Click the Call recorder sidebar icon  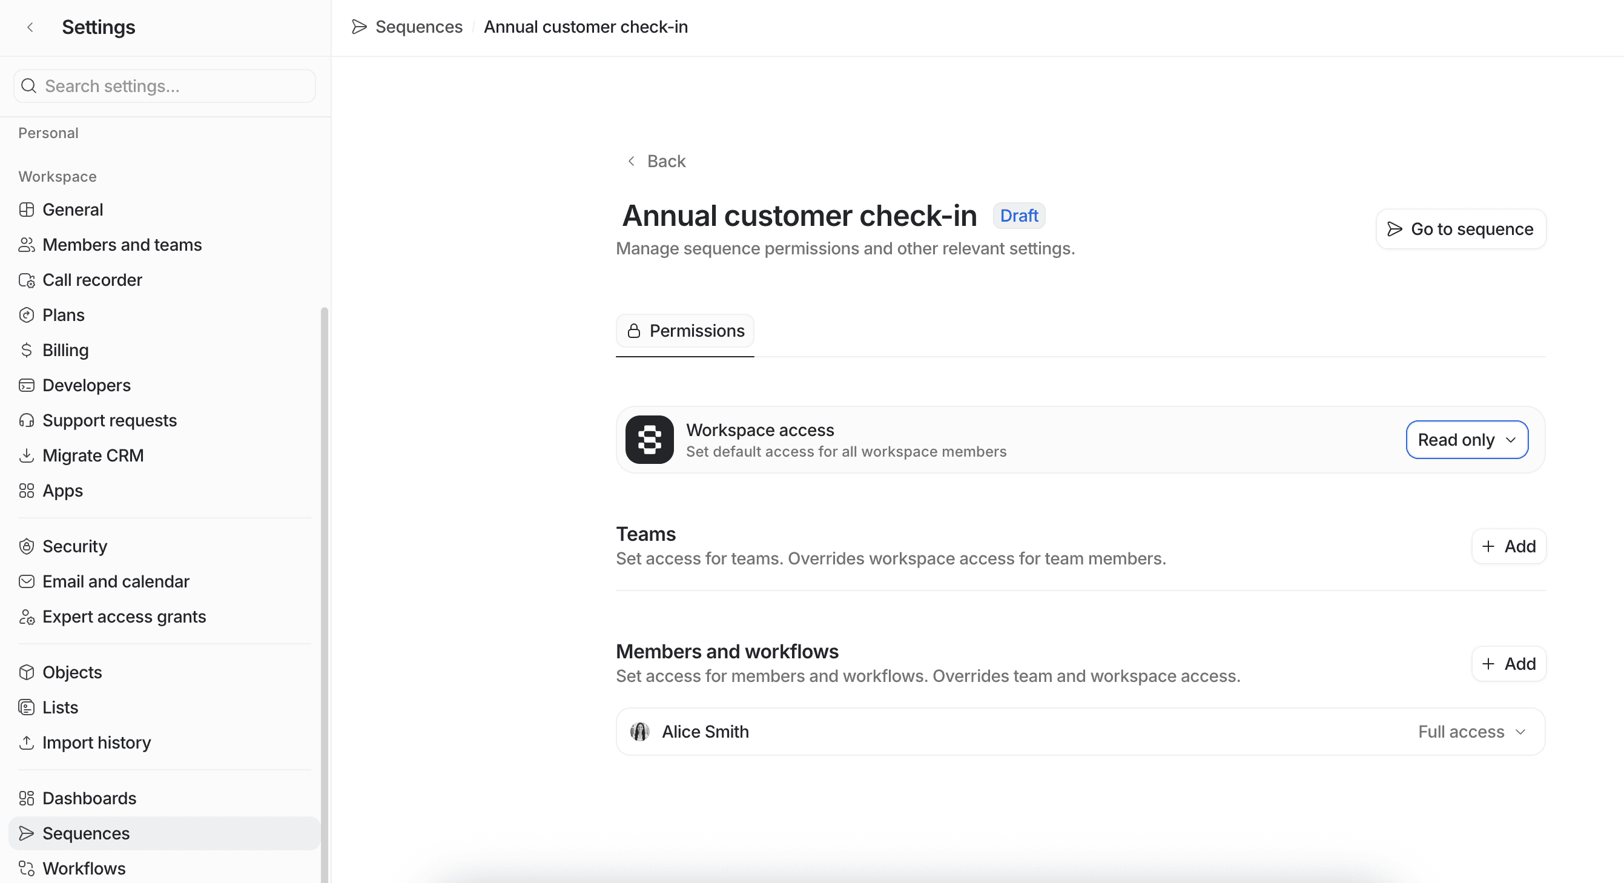click(27, 280)
